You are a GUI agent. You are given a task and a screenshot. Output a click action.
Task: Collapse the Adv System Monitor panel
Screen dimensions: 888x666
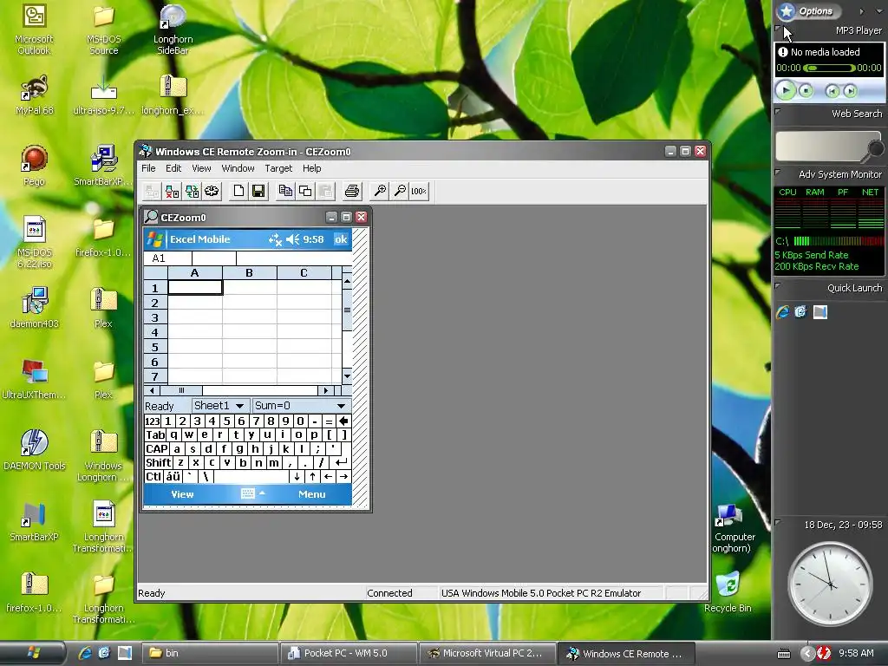point(778,173)
